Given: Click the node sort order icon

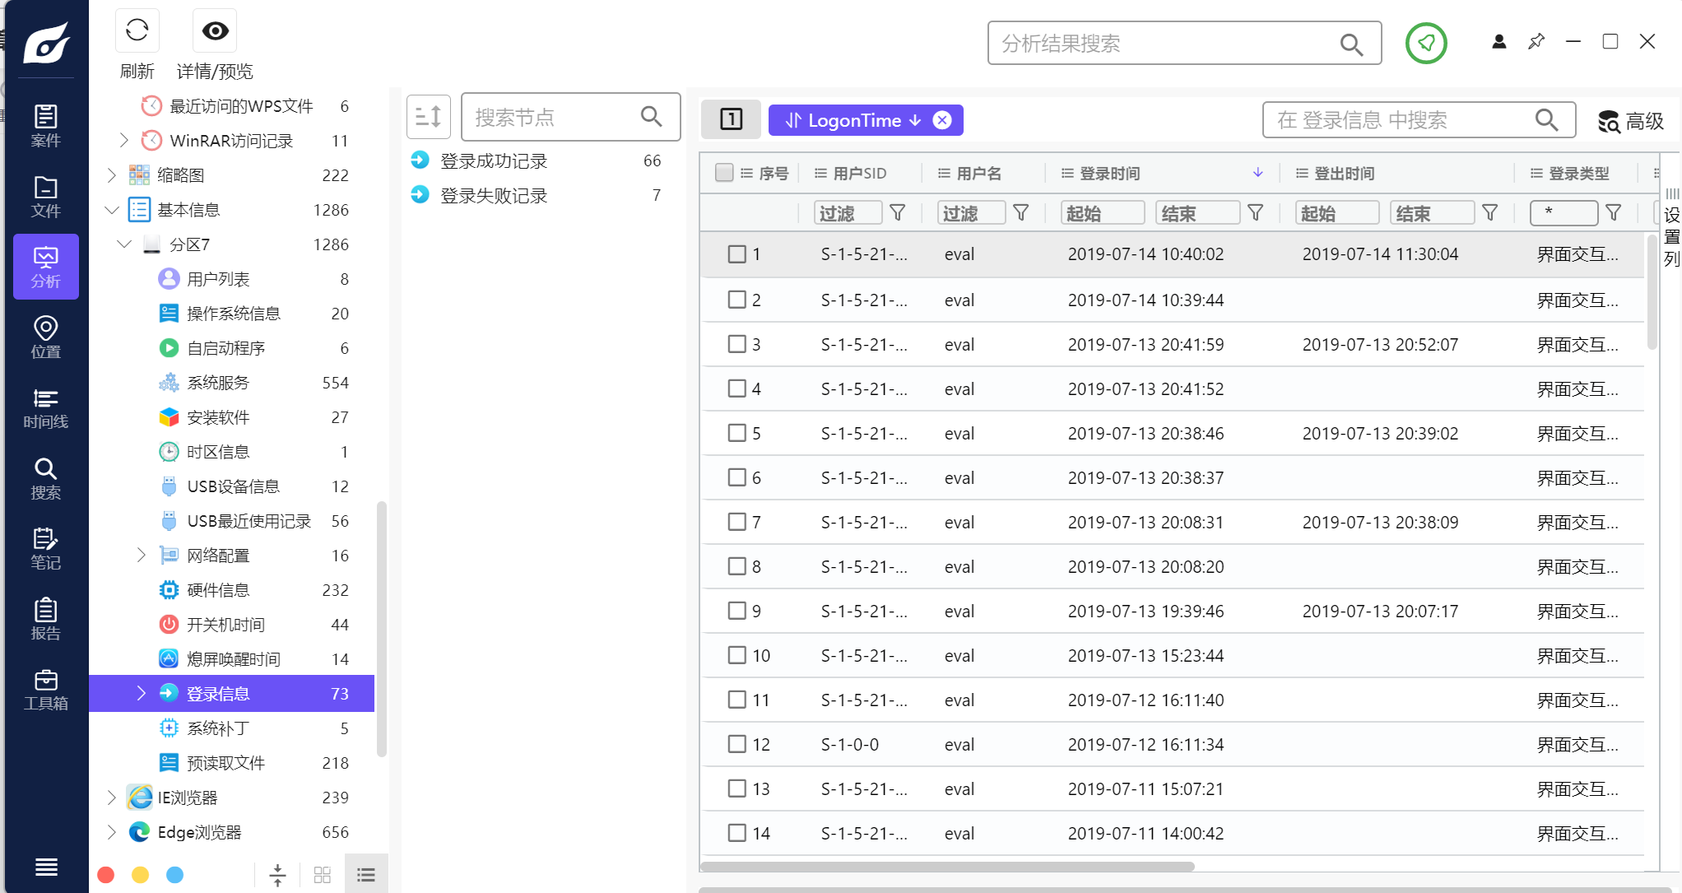Looking at the screenshot, I should [429, 117].
